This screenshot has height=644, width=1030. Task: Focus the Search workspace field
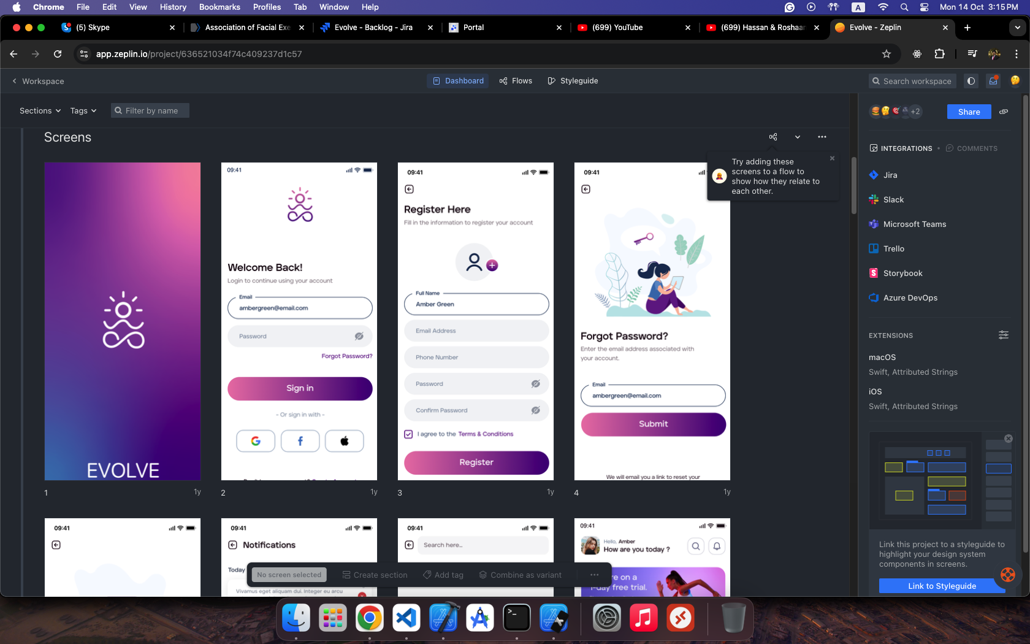click(912, 81)
